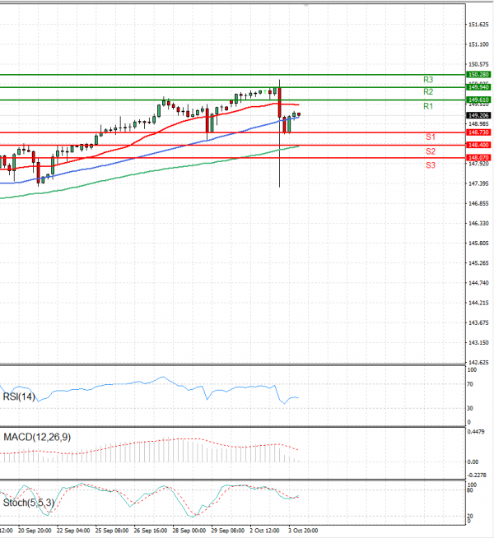Select the S3 support level label
The height and width of the screenshot is (538, 494).
[431, 165]
